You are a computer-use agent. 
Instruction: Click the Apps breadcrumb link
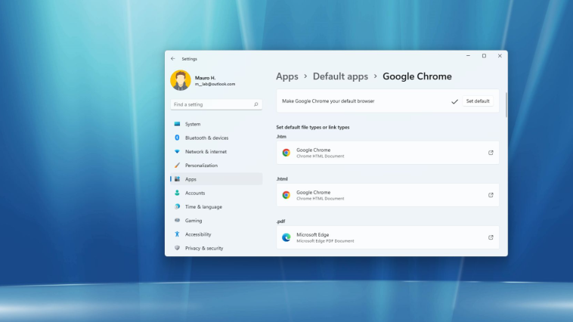coord(287,76)
